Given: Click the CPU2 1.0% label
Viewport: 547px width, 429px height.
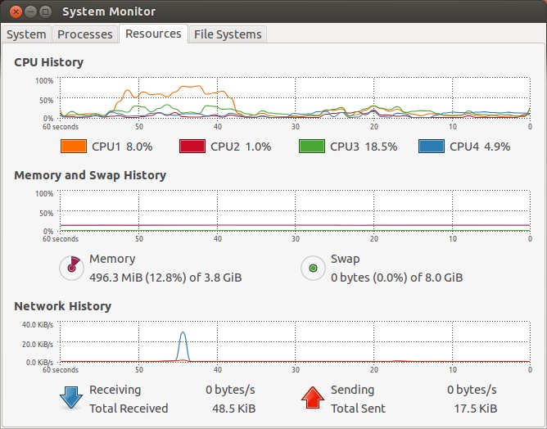Looking at the screenshot, I should [241, 147].
